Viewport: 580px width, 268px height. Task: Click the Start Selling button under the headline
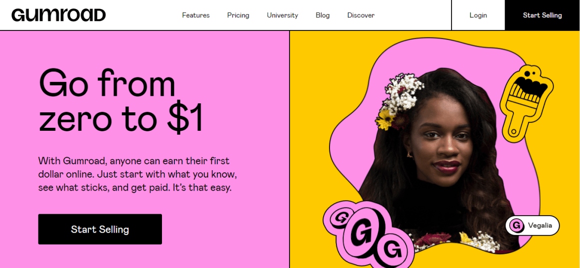(100, 229)
